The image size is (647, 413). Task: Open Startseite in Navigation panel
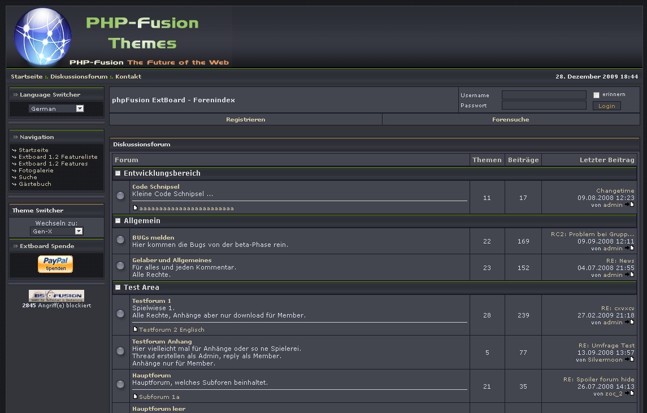(x=33, y=150)
